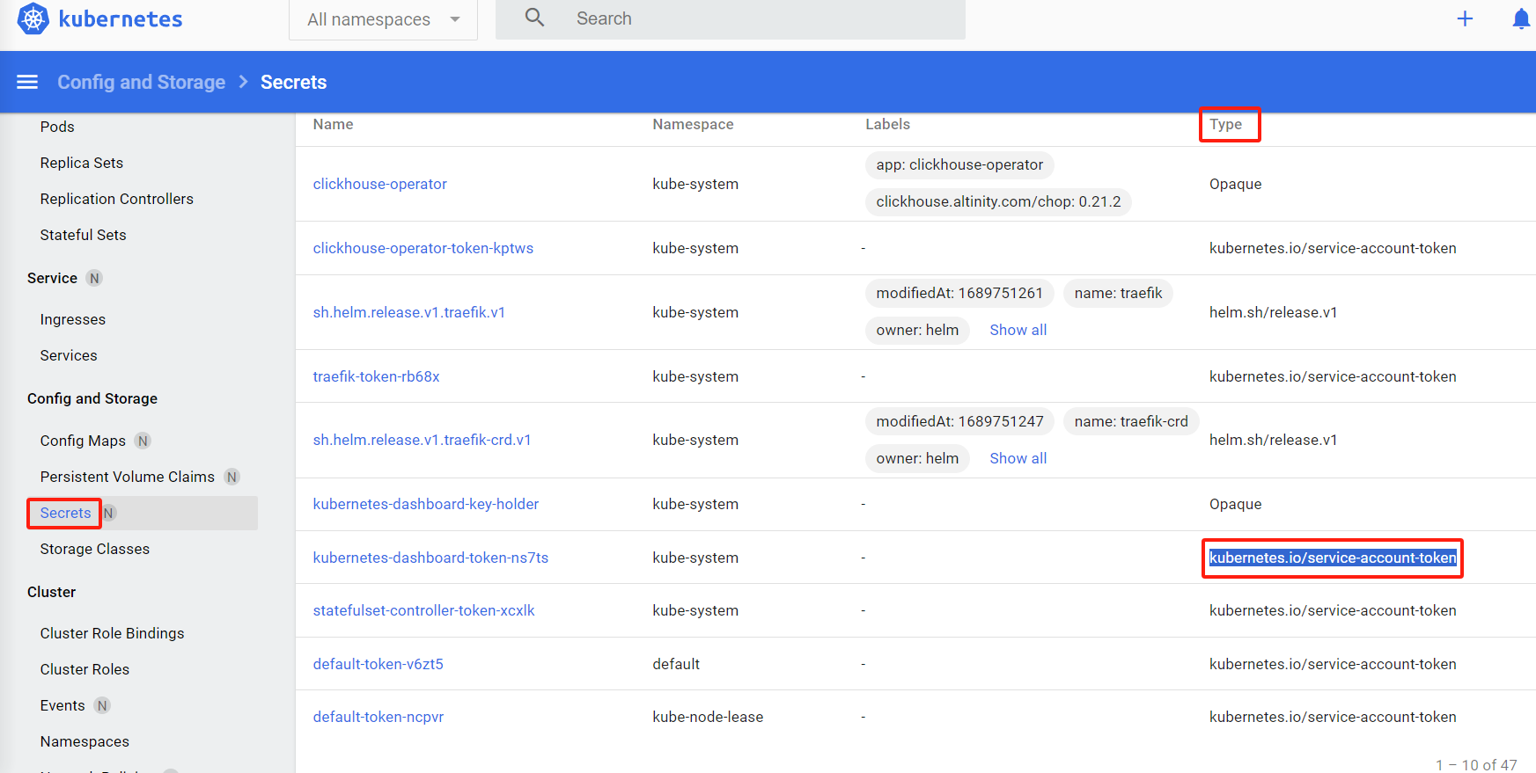
Task: Open the hamburger navigation menu
Action: pos(27,82)
